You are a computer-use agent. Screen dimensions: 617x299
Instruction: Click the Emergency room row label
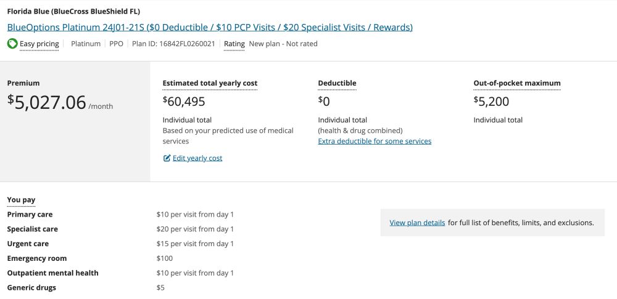pos(37,258)
